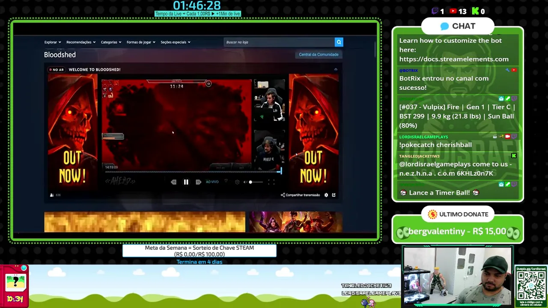Screen dimensions: 548x308
Task: Click the Compartilhar transmissão link
Action: (303, 195)
